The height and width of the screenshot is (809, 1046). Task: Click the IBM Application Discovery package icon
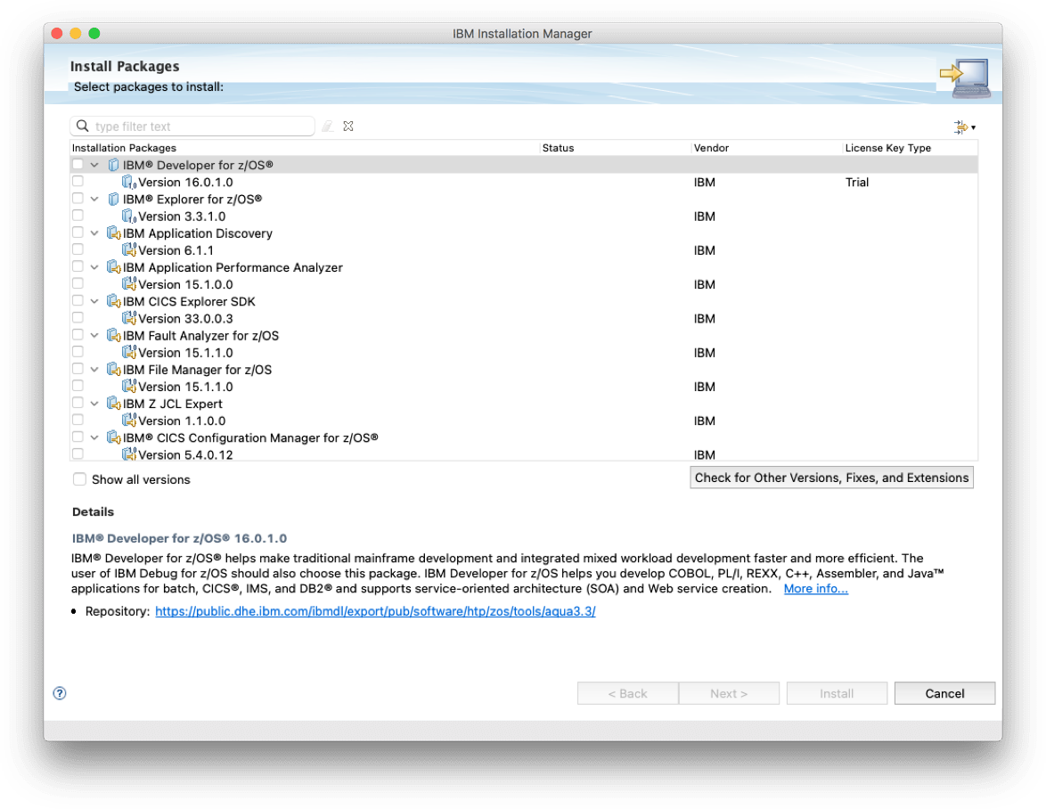[x=113, y=233]
